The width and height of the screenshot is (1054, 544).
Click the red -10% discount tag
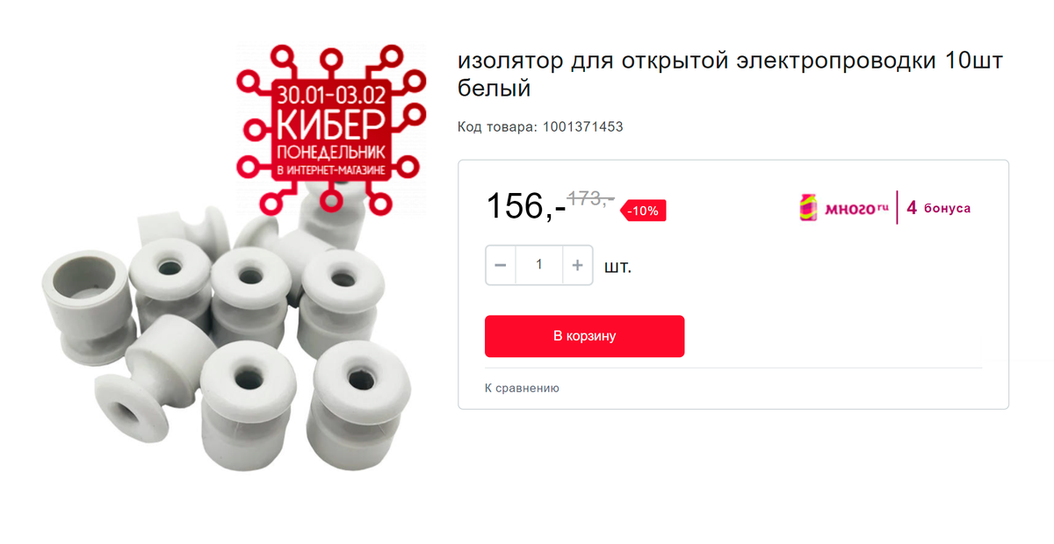point(644,211)
